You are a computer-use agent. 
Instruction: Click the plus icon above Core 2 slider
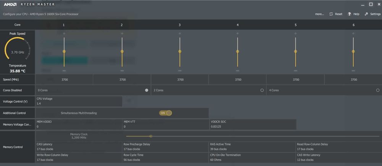coord(122,33)
